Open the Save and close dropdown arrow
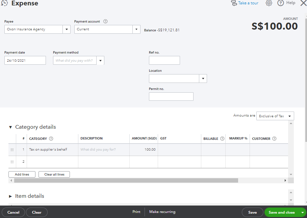This screenshot has height=218, width=307. (x=303, y=212)
